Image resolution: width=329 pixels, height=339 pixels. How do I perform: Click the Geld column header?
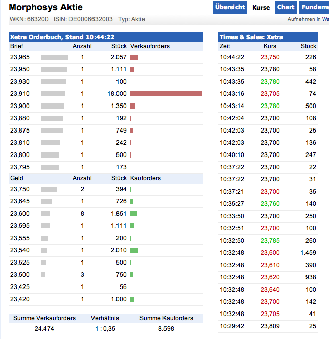tap(17, 178)
